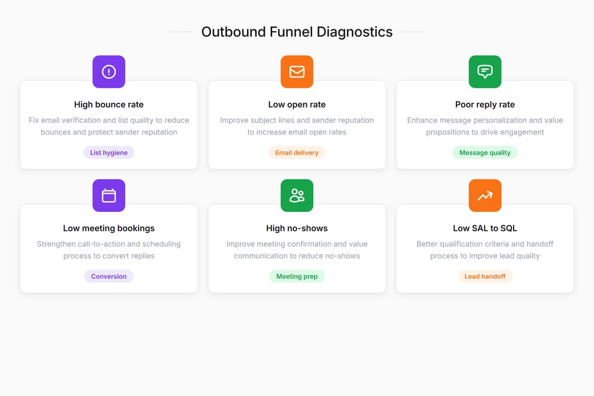
Task: Select the Lead handoff tag
Action: tap(485, 276)
